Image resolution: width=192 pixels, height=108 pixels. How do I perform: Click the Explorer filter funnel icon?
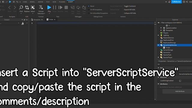click(x=159, y=23)
